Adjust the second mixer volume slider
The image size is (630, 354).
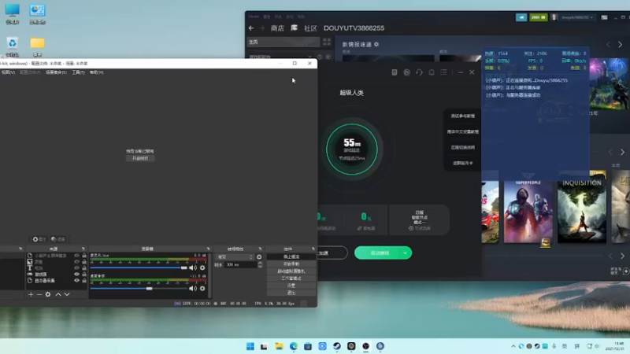coord(139,288)
